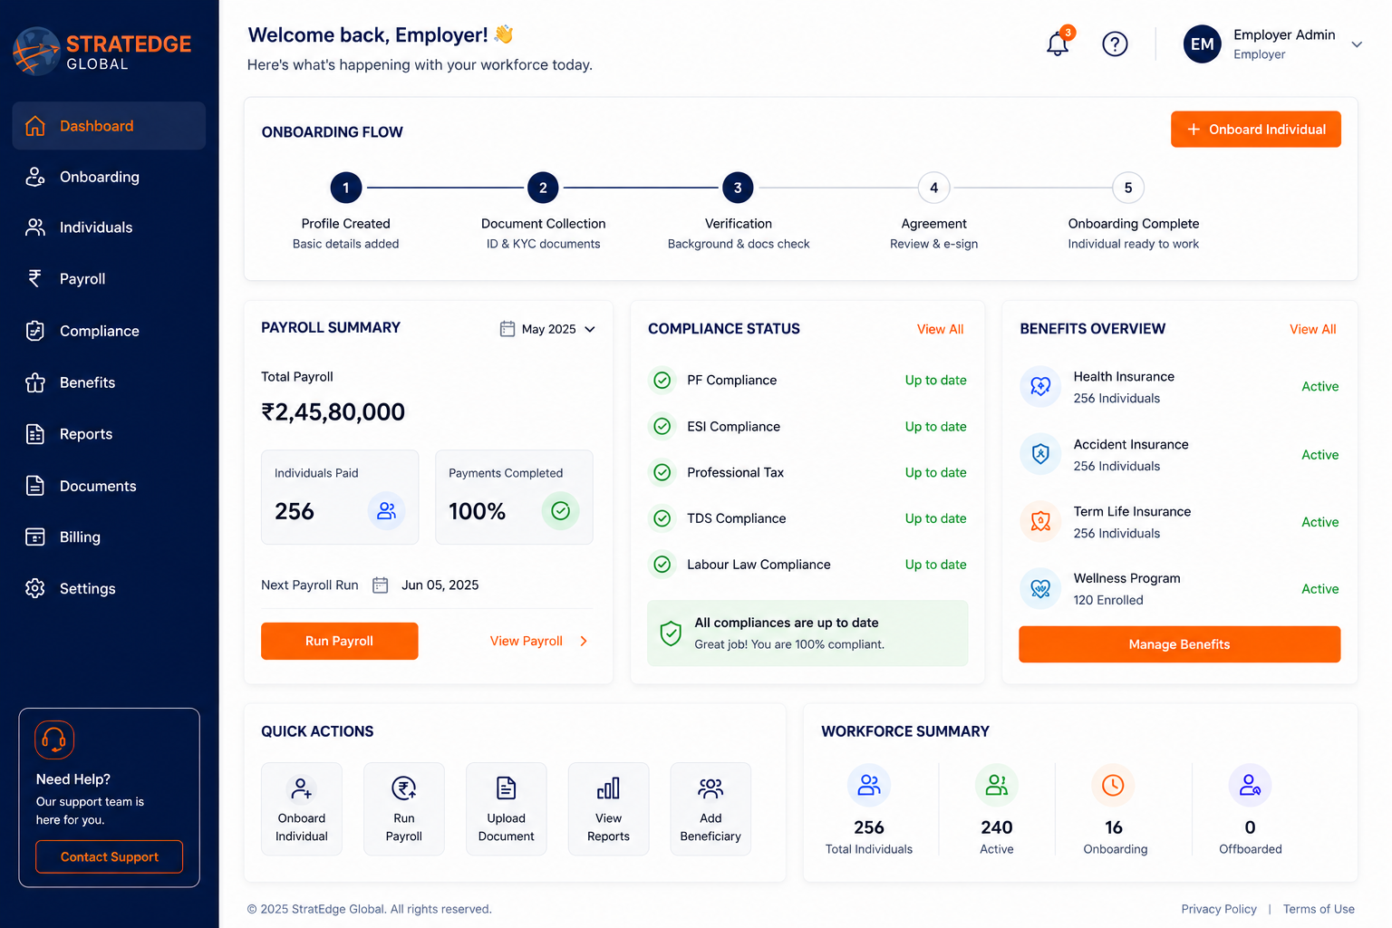Click the Accident Insurance shield icon
1392x928 pixels.
[1040, 454]
